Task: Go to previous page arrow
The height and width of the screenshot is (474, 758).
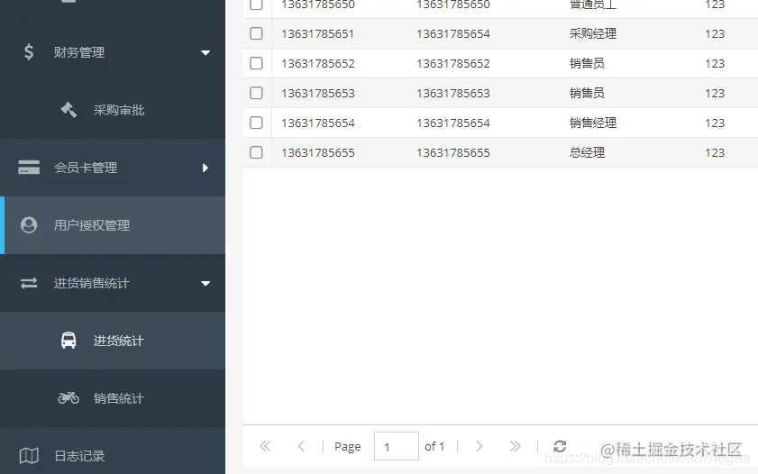Action: pos(301,446)
